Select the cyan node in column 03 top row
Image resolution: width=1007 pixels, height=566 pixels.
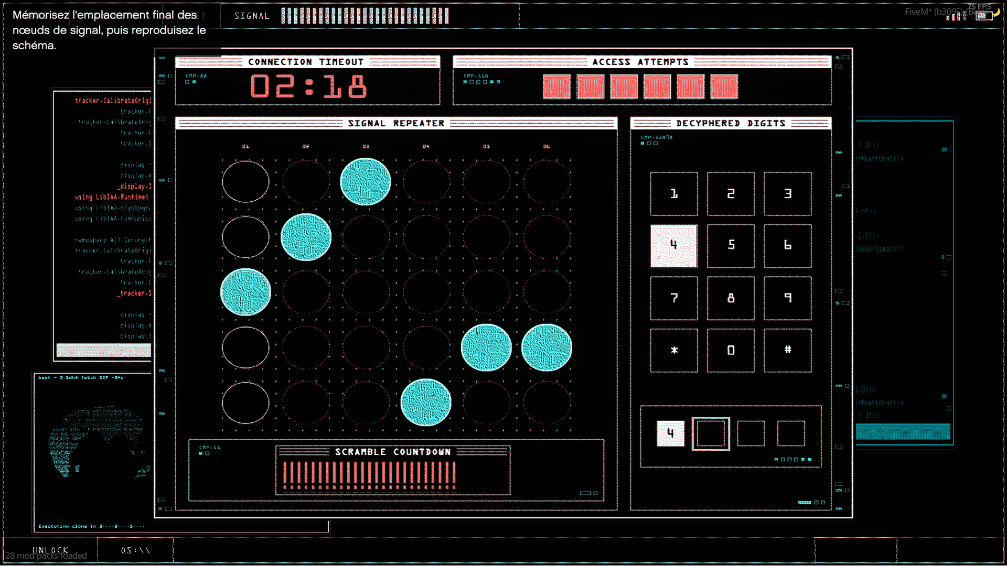pyautogui.click(x=366, y=182)
